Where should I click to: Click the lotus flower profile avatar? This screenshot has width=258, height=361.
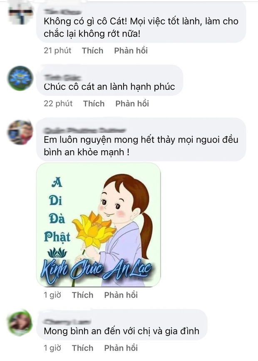(x=20, y=78)
